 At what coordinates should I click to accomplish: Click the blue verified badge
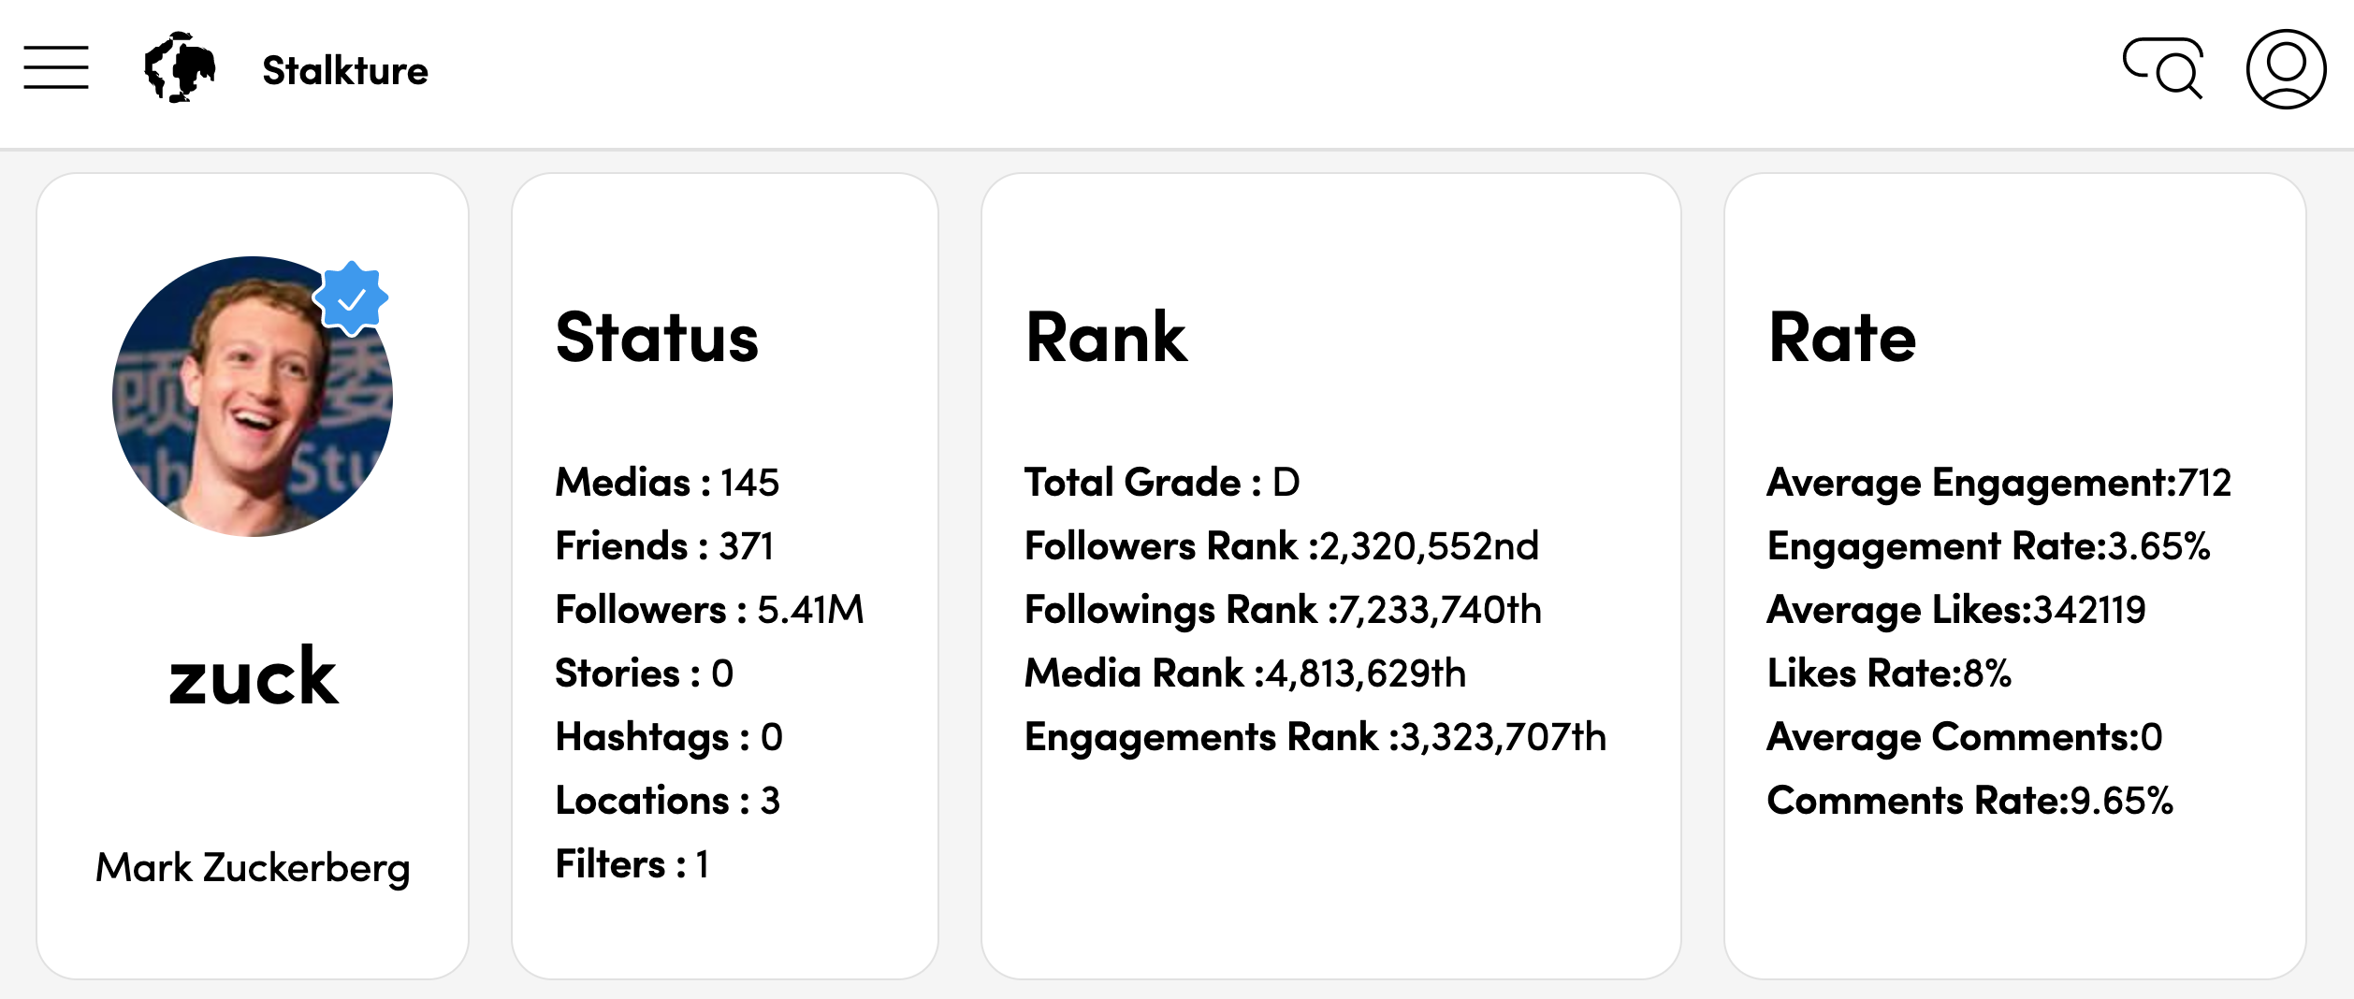click(351, 298)
